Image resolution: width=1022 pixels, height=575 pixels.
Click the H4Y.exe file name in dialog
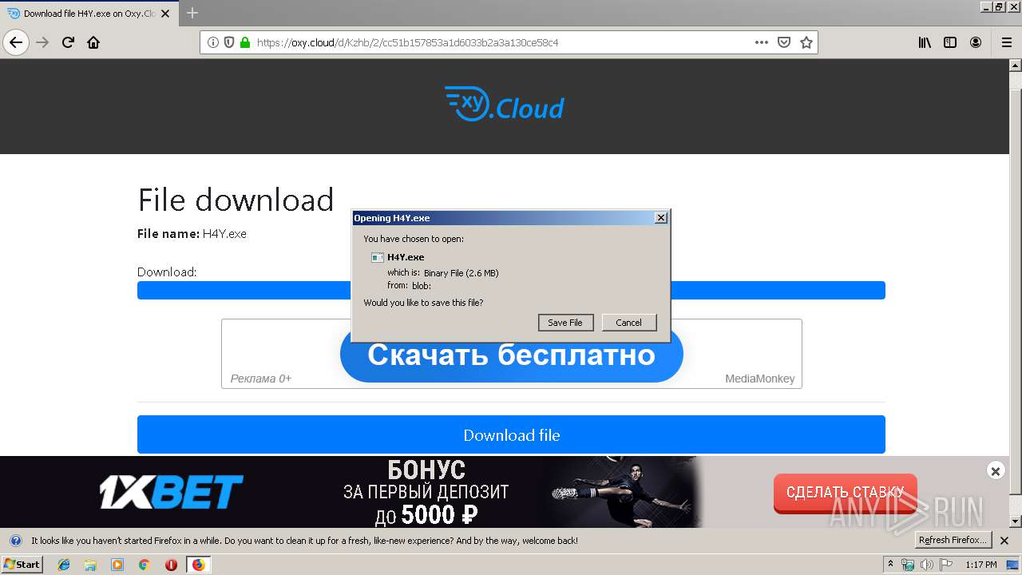tap(406, 257)
